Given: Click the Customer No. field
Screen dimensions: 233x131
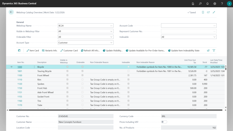Looking at the screenshot, I should [x=86, y=116].
